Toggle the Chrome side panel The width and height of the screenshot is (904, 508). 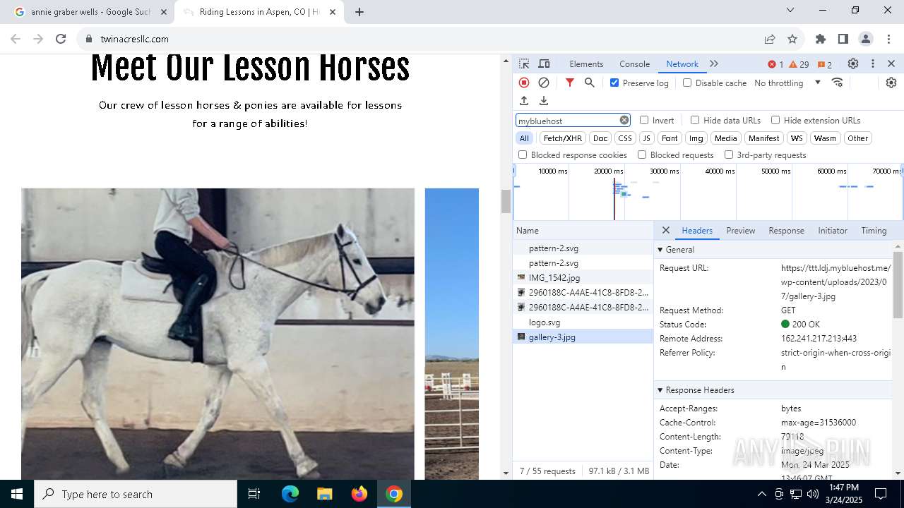[843, 39]
